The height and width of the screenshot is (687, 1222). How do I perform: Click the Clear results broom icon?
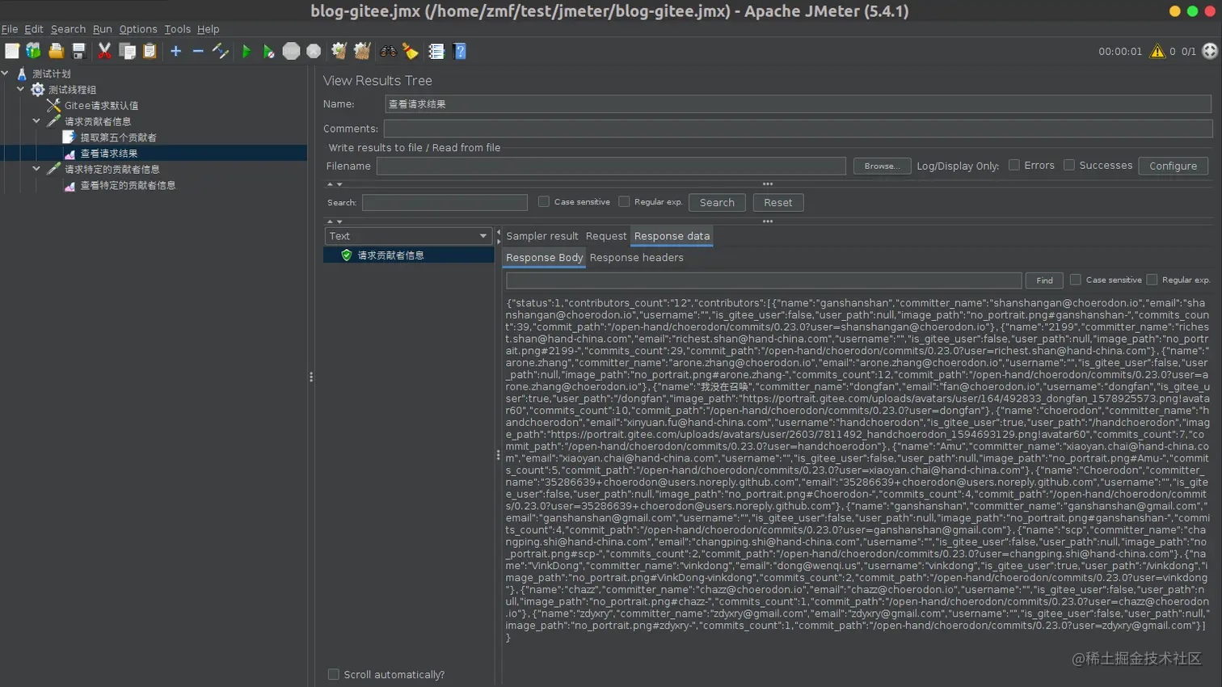coord(339,51)
